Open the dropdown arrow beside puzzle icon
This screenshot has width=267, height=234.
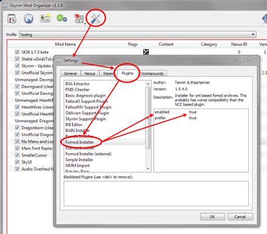coord(85,24)
